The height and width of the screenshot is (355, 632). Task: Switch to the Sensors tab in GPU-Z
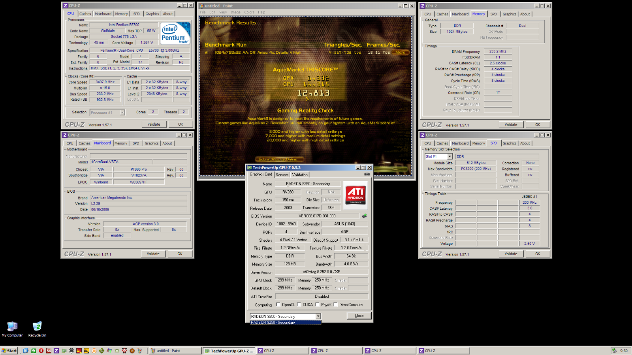pyautogui.click(x=282, y=175)
